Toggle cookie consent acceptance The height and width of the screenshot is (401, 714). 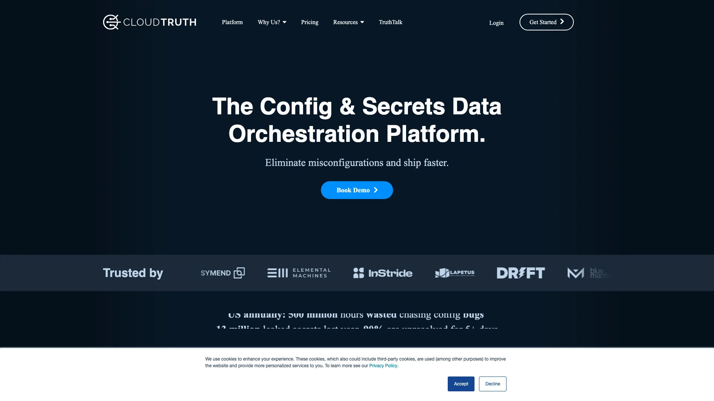tap(461, 384)
